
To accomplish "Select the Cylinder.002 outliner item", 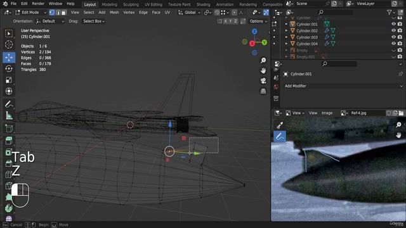I will [307, 30].
